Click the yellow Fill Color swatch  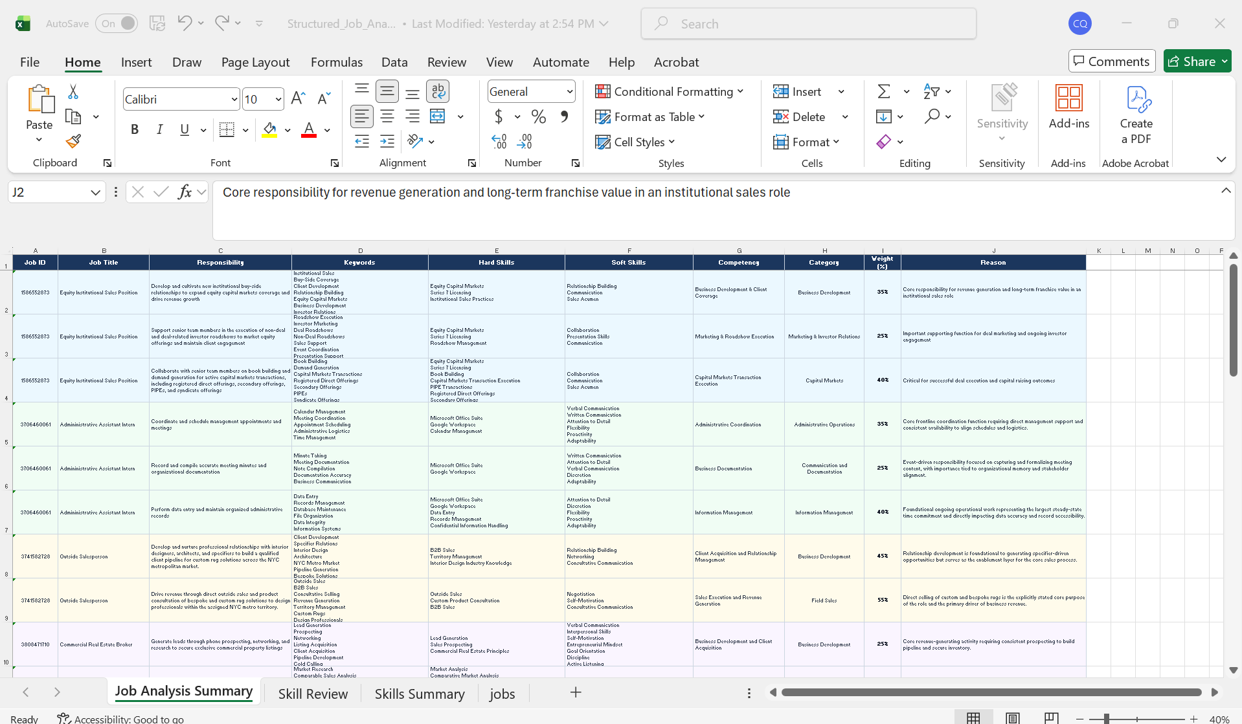point(270,130)
